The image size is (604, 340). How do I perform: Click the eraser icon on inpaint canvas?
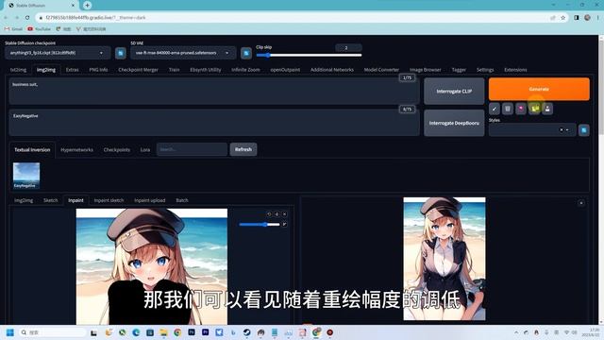[x=277, y=214]
